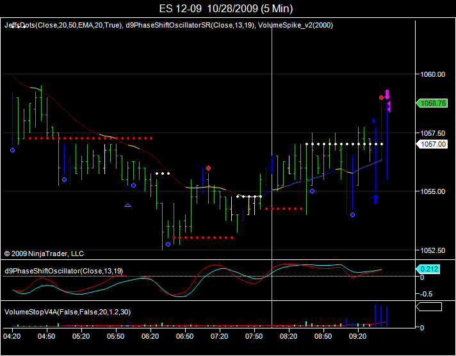Click the 06:50 time axis label
Screen dimensions: 456x356
click(185, 337)
